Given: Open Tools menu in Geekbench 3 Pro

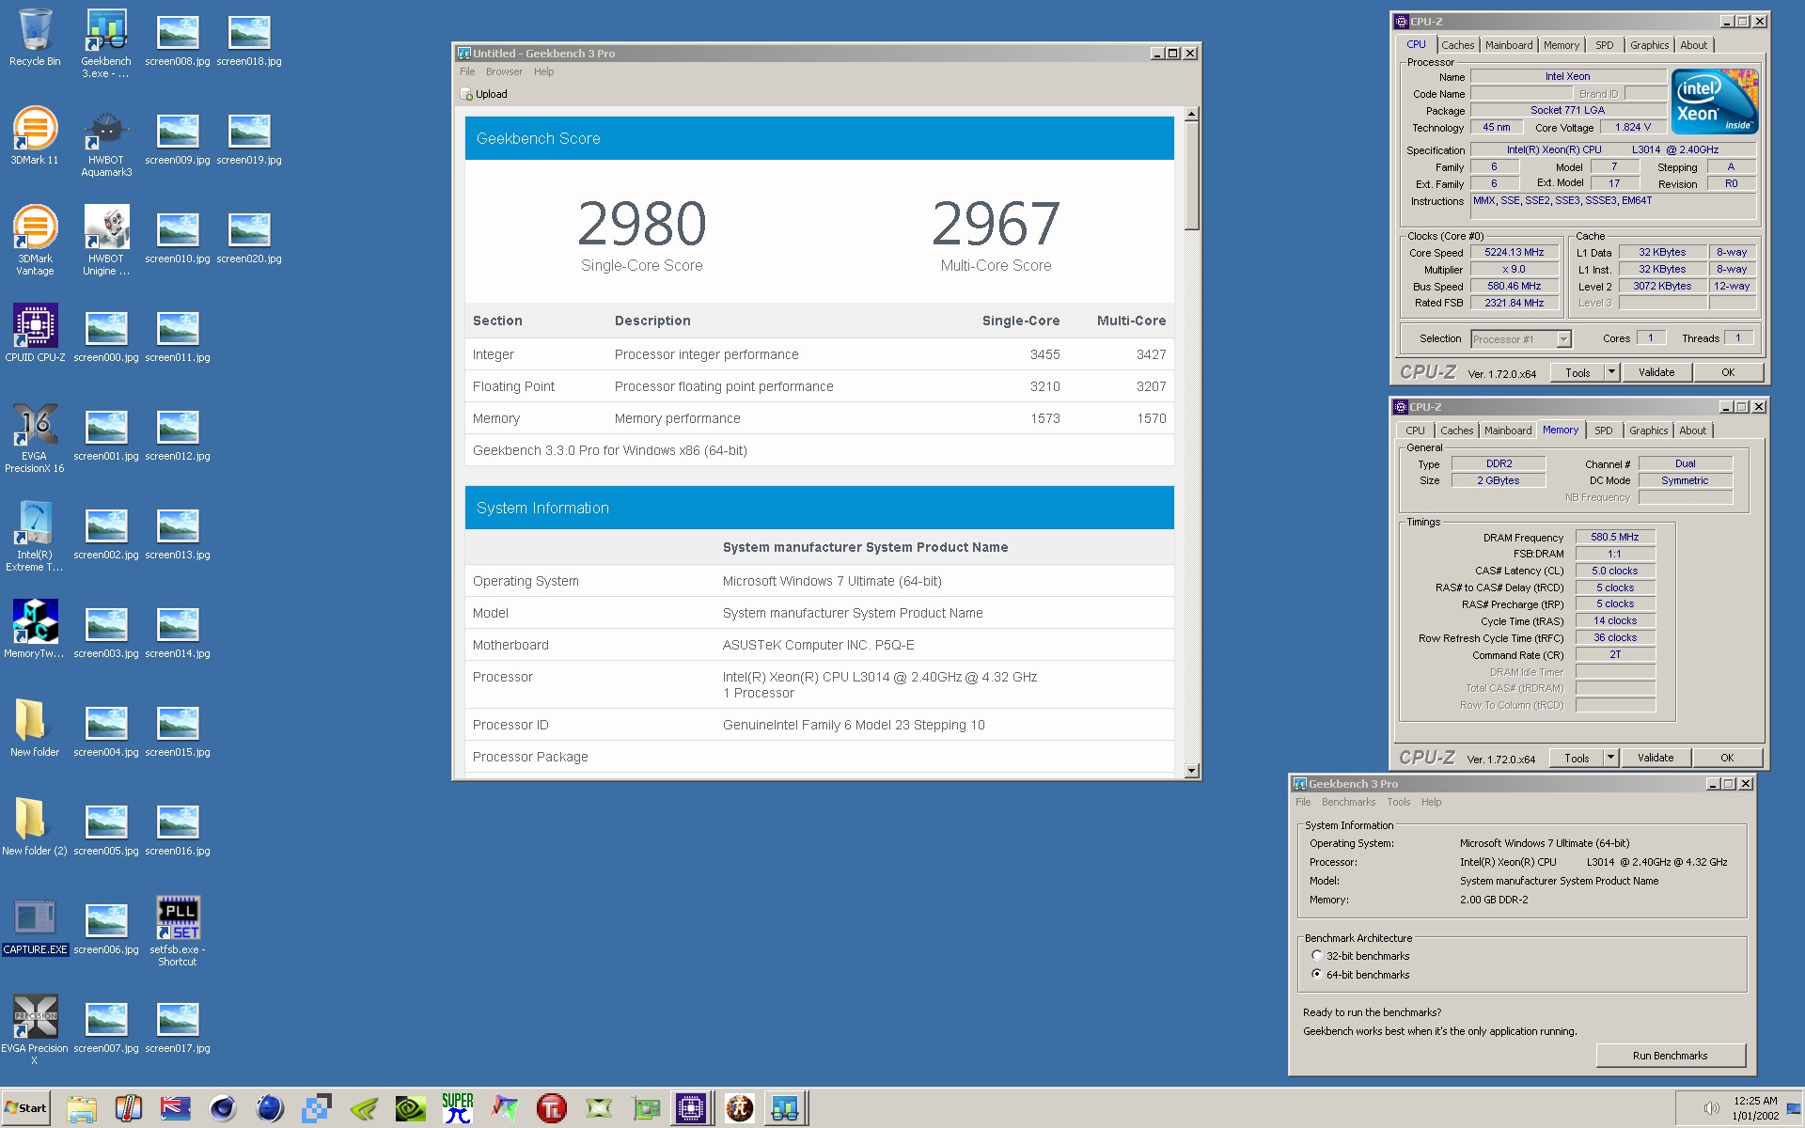Looking at the screenshot, I should (1399, 802).
